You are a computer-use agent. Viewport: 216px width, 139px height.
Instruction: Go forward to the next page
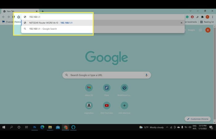(x=9, y=17)
